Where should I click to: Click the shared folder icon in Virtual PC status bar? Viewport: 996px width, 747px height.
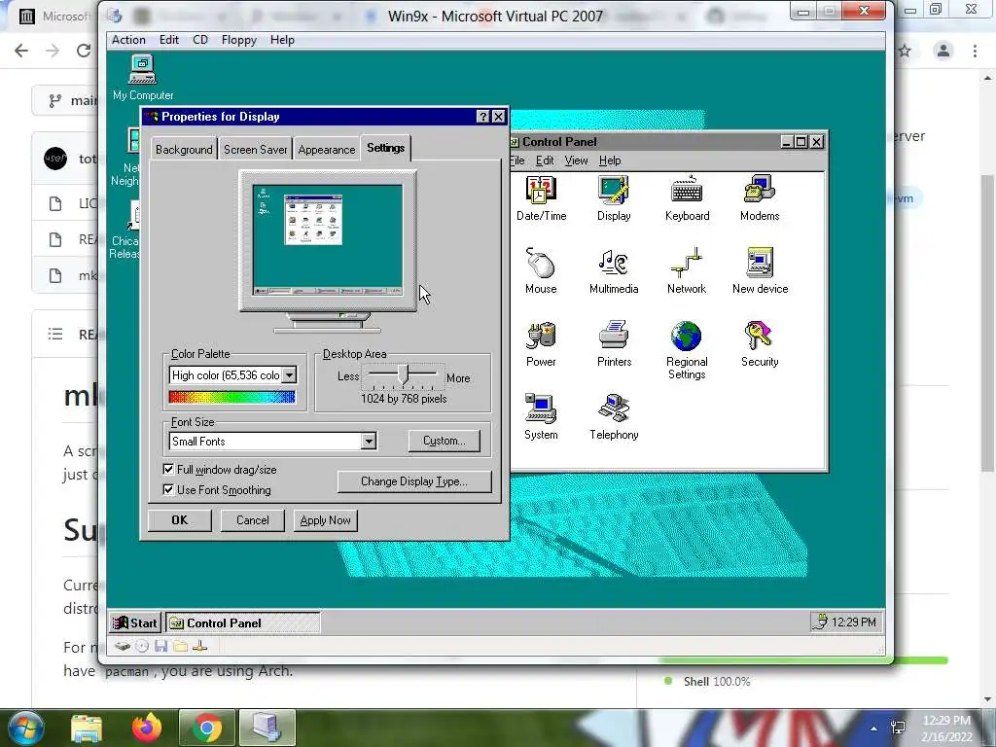click(180, 647)
